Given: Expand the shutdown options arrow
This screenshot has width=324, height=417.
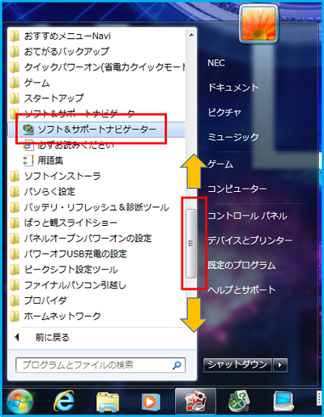Looking at the screenshot, I should [280, 365].
